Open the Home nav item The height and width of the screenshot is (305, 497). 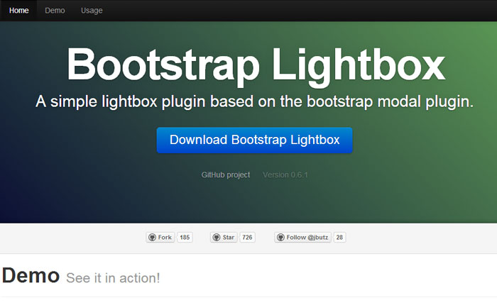coord(18,11)
